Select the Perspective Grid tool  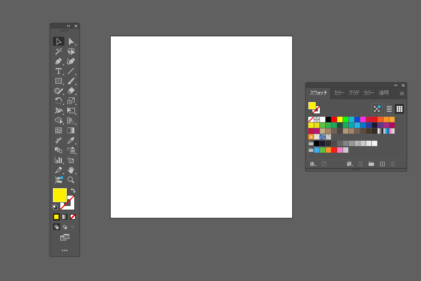point(71,120)
